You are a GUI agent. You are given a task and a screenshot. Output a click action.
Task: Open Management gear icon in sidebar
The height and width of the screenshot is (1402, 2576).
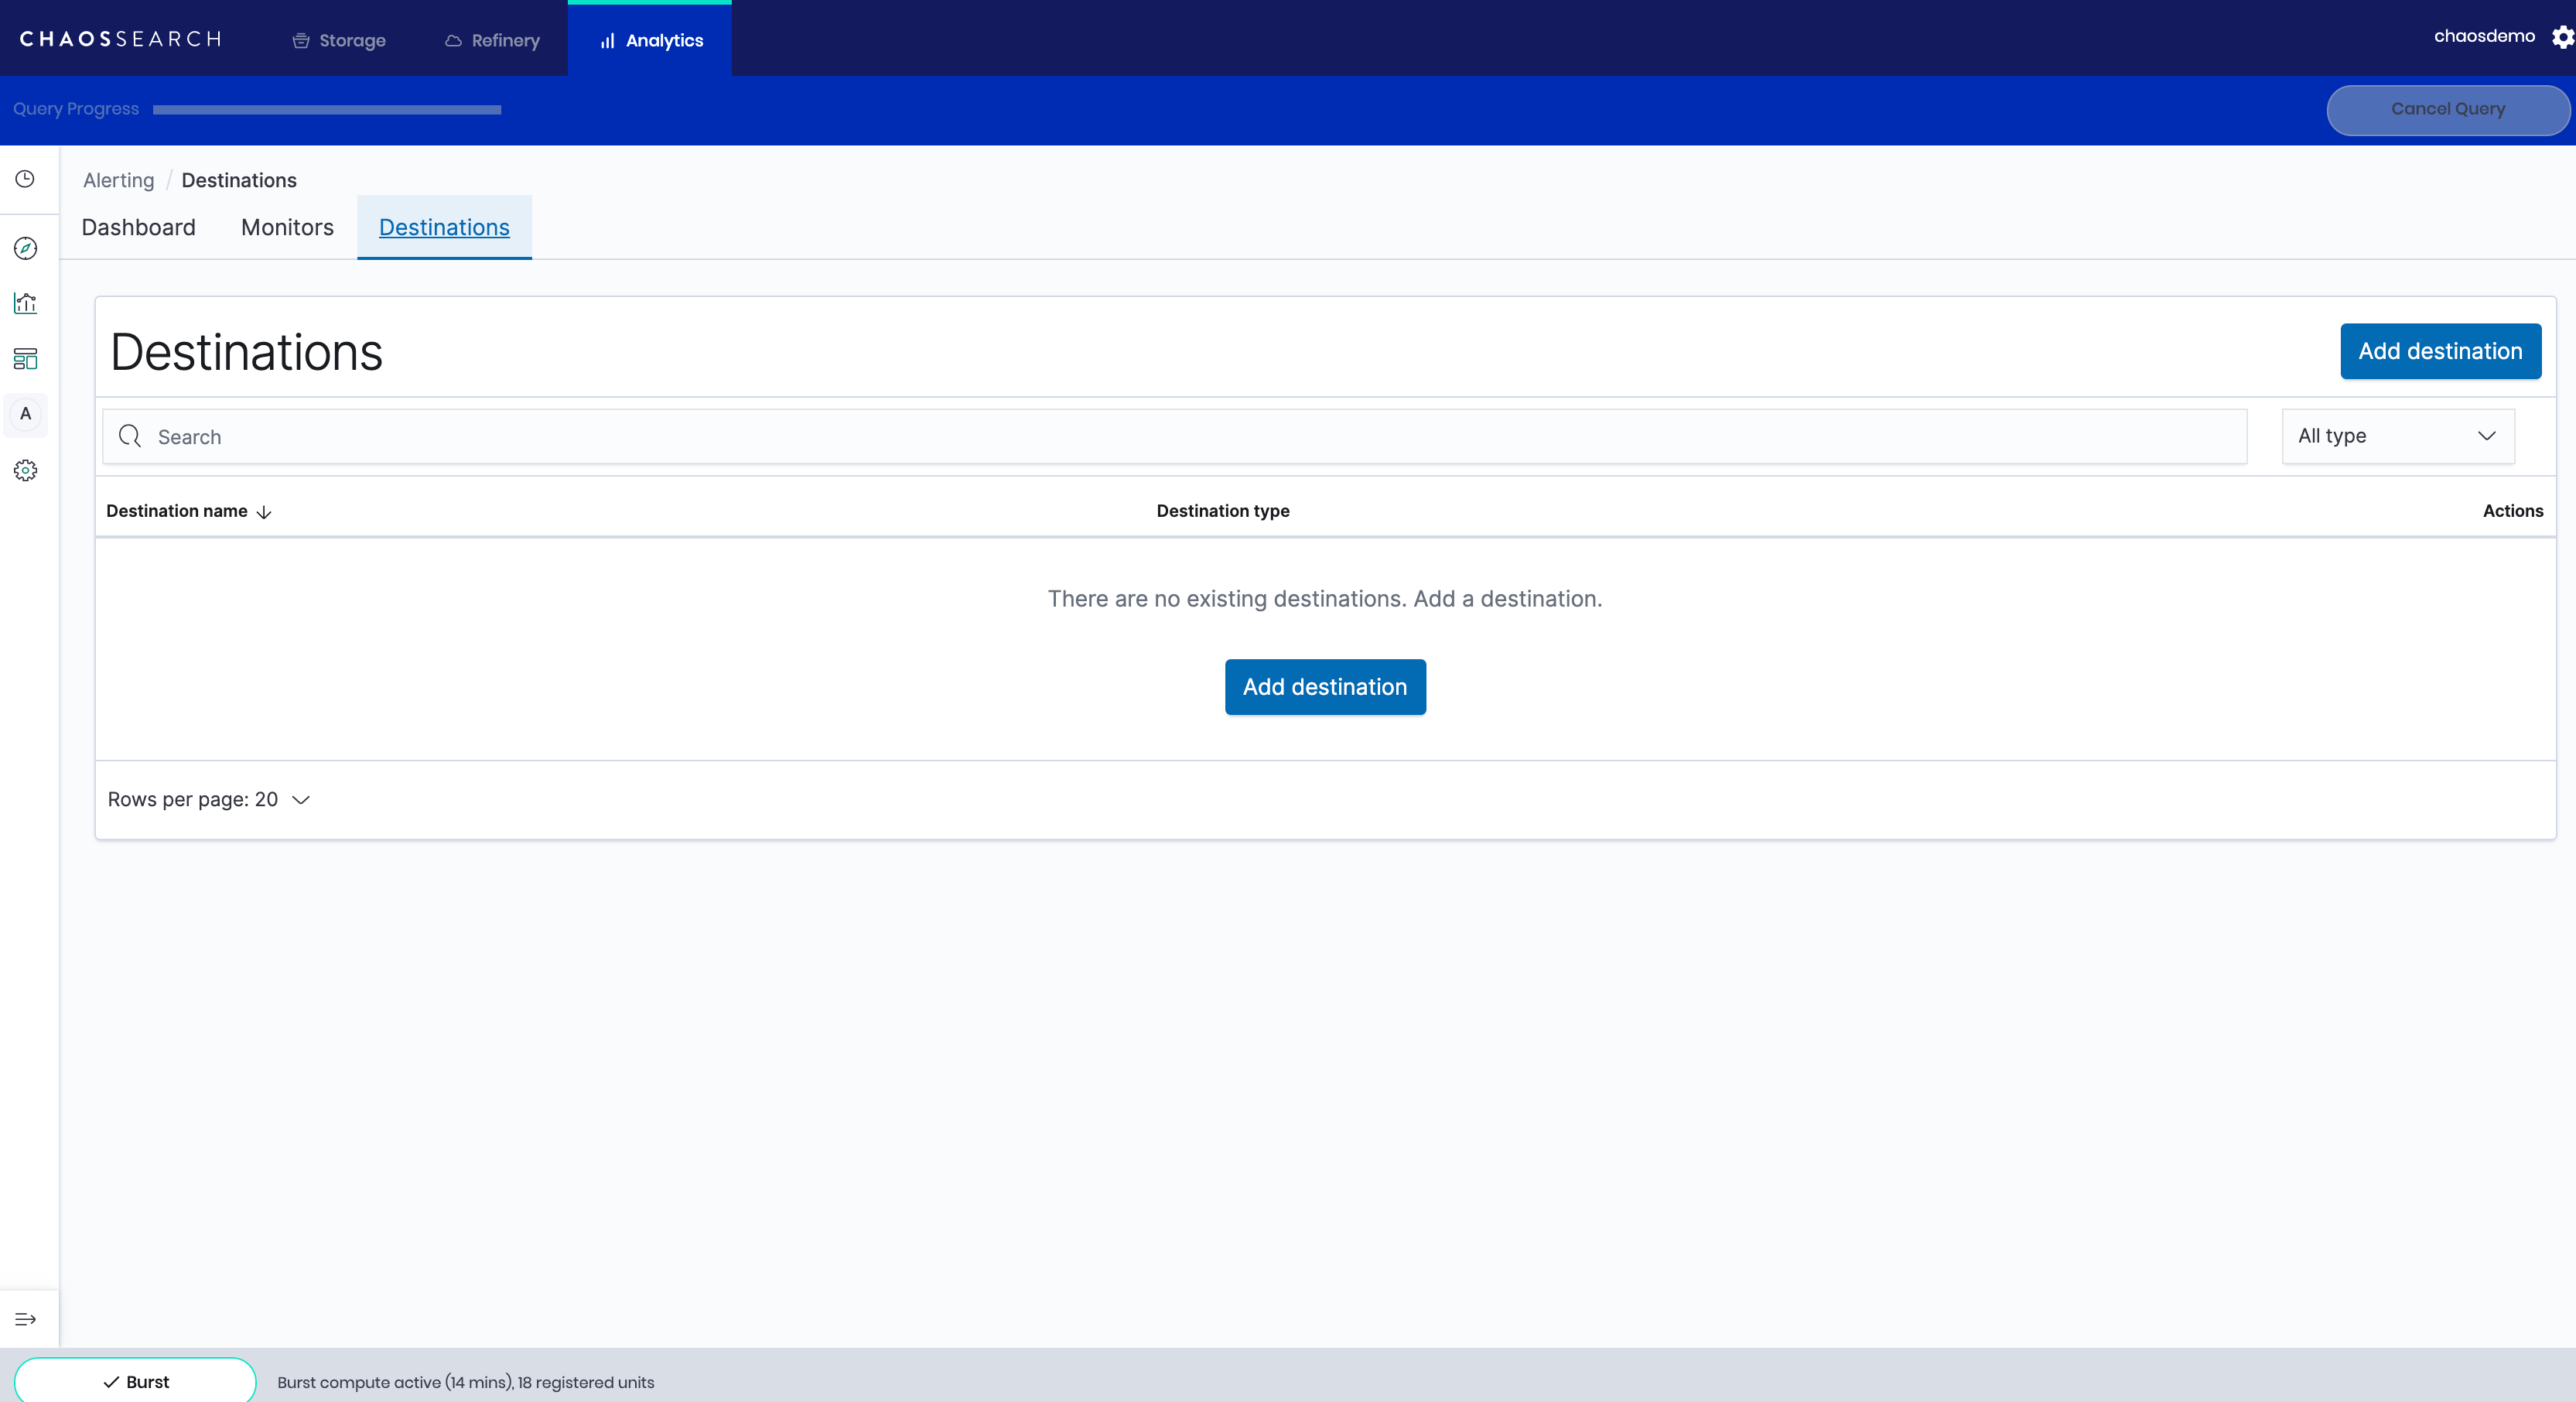(25, 470)
